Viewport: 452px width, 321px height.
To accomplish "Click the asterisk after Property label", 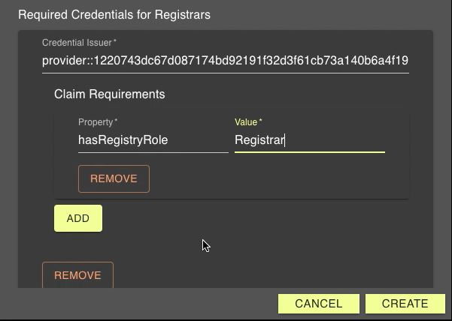I will (x=116, y=122).
